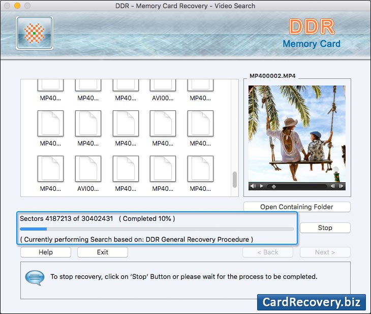Click the video seek slider diamond handle
371x314 pixels.
(274, 186)
